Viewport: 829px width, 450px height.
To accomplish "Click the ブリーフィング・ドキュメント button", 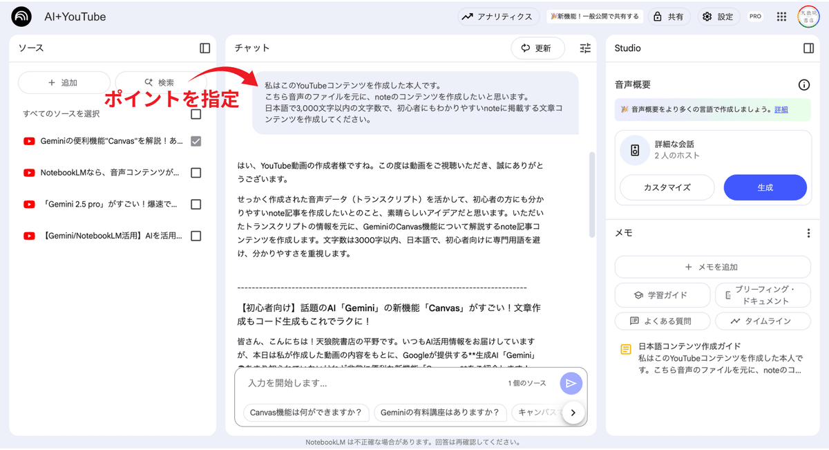I will pos(763,295).
